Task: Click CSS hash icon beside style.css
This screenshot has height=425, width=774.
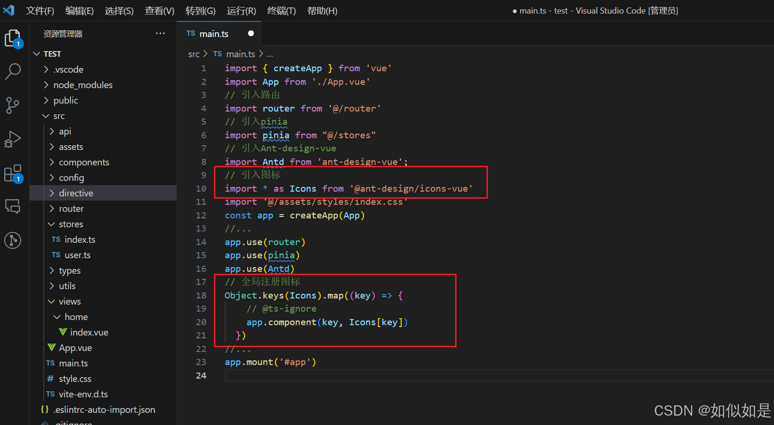Action: pos(51,379)
